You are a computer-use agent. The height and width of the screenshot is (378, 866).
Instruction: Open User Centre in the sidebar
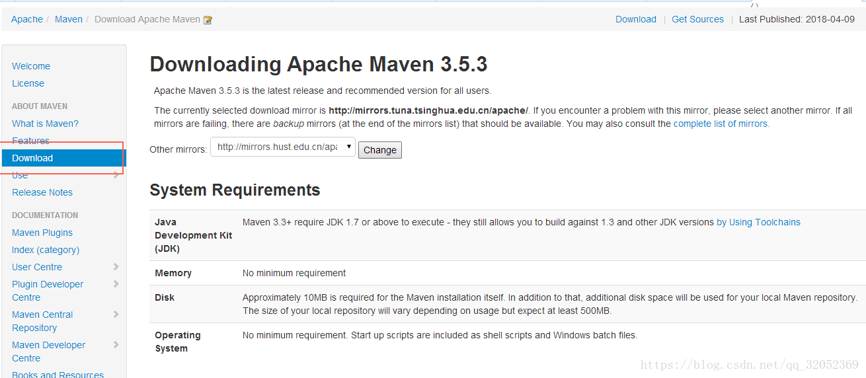pos(37,267)
